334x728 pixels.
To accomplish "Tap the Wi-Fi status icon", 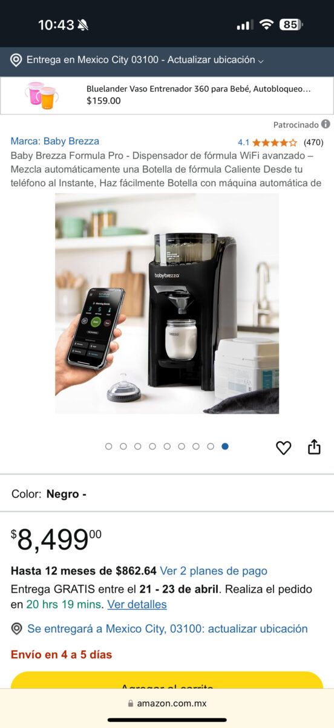I will 266,25.
